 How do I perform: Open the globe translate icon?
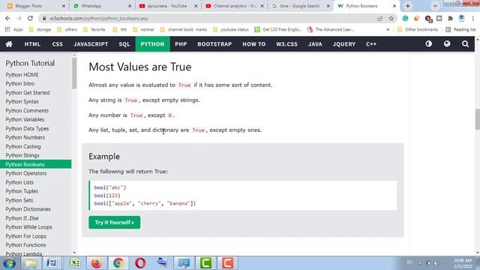coord(447,43)
